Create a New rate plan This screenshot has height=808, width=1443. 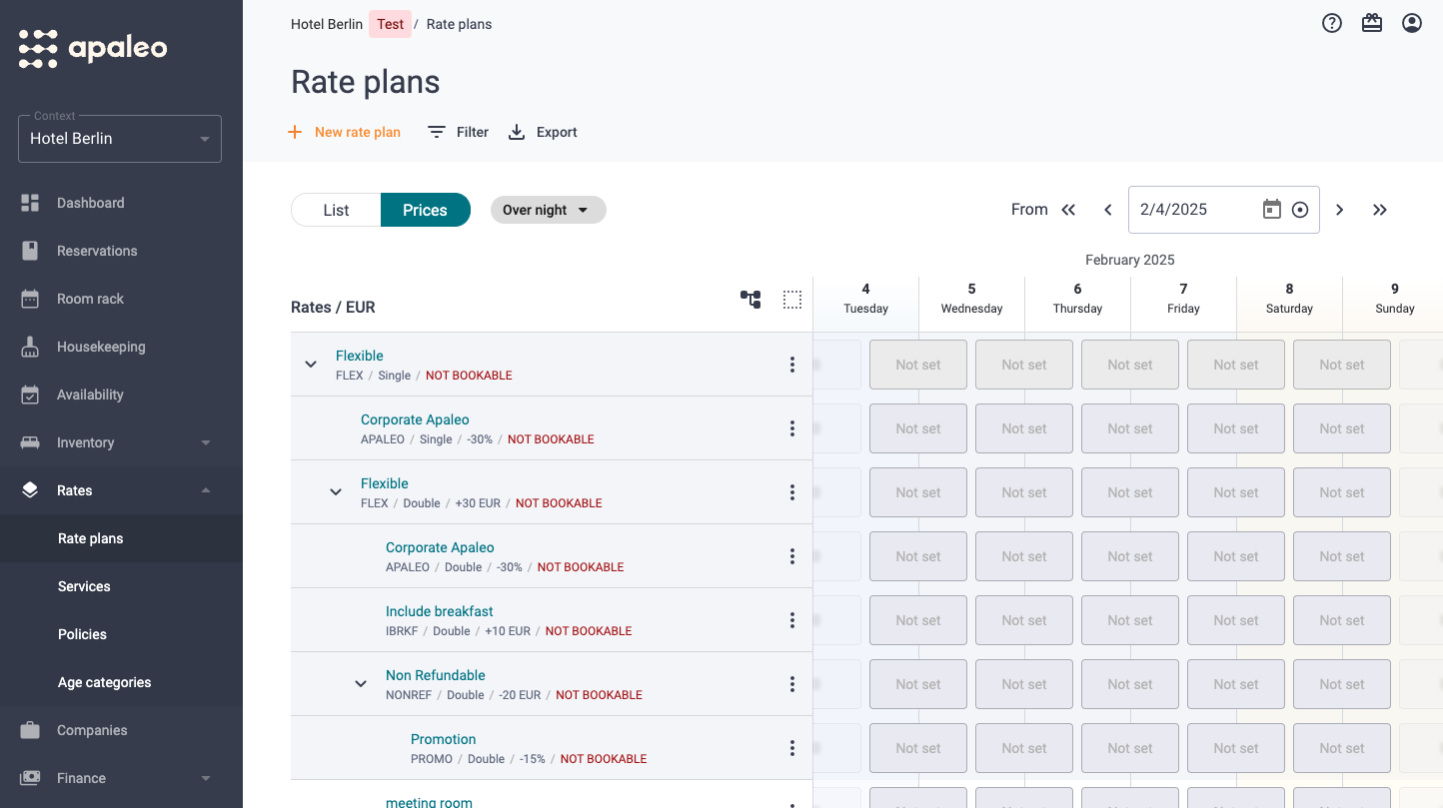pos(345,132)
